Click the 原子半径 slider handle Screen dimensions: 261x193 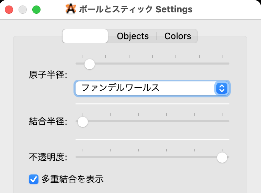tap(90, 64)
